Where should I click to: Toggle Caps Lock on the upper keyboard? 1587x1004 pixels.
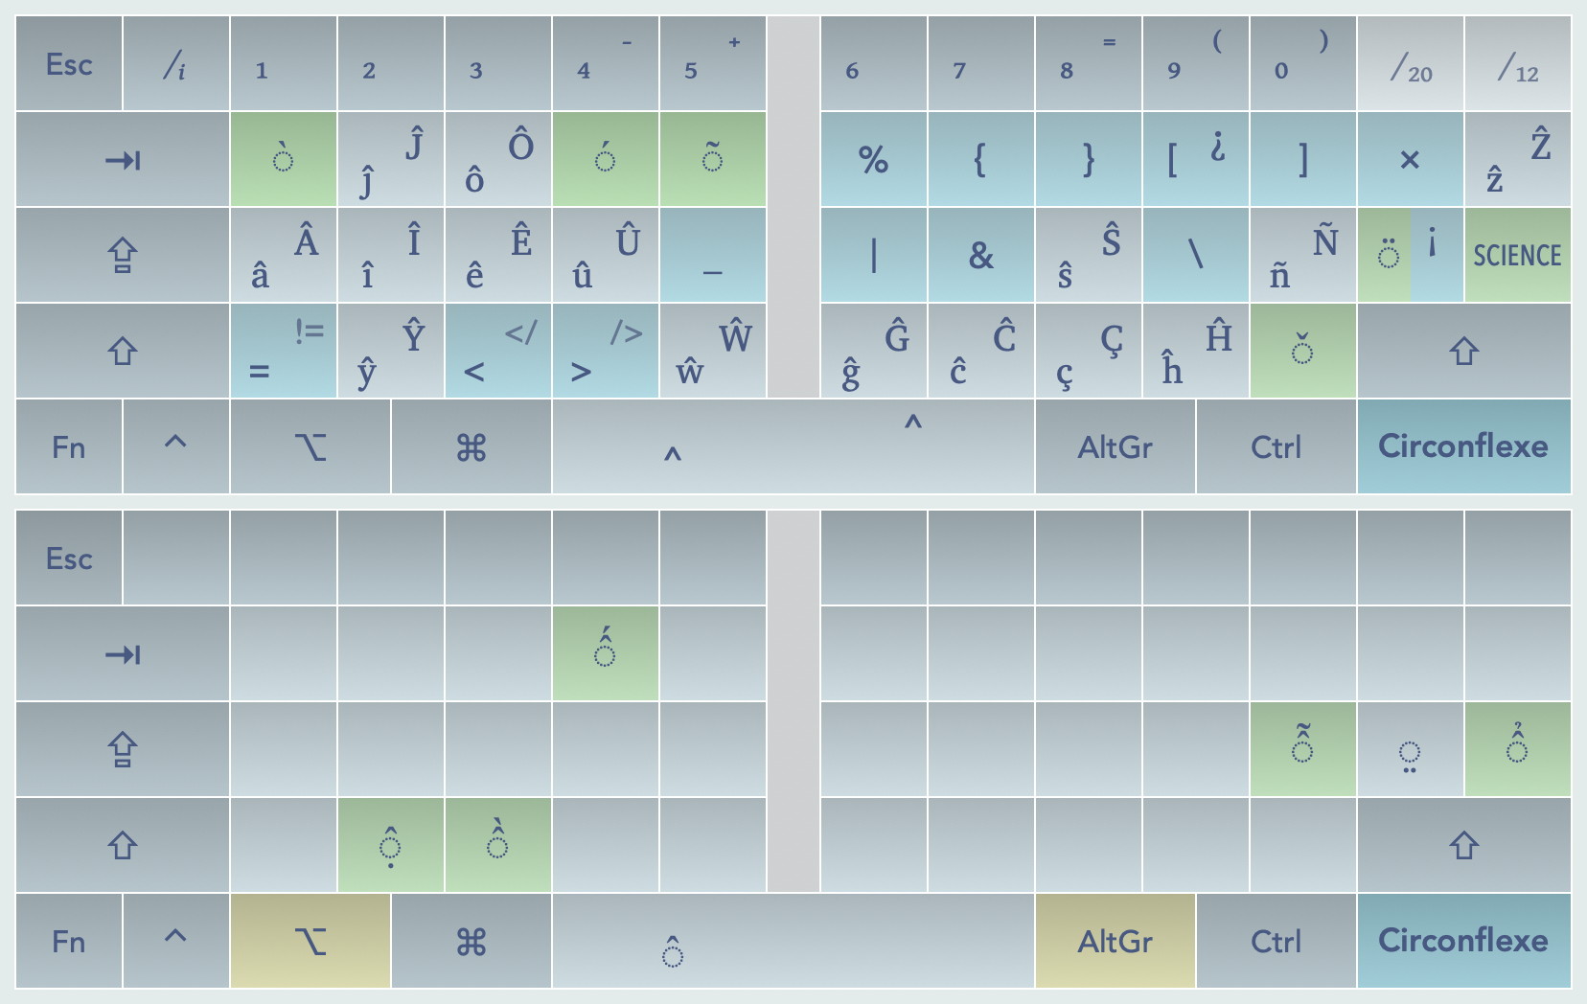pyautogui.click(x=123, y=255)
